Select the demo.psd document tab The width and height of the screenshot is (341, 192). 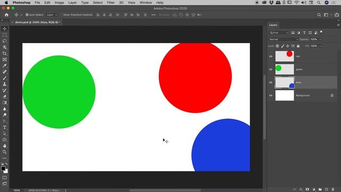(x=37, y=22)
